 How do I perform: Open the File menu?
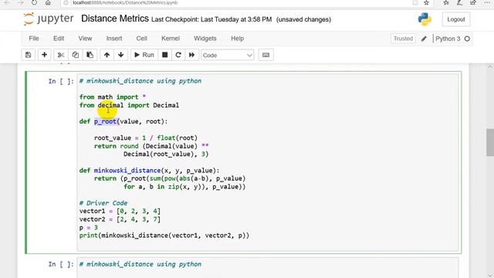34,39
